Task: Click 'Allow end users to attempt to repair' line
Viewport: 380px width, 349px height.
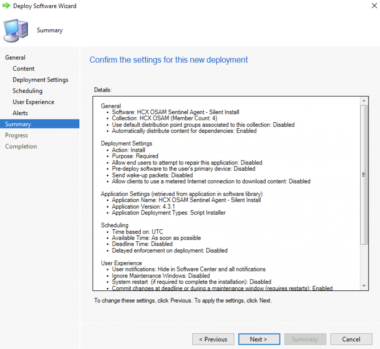Action: click(187, 162)
